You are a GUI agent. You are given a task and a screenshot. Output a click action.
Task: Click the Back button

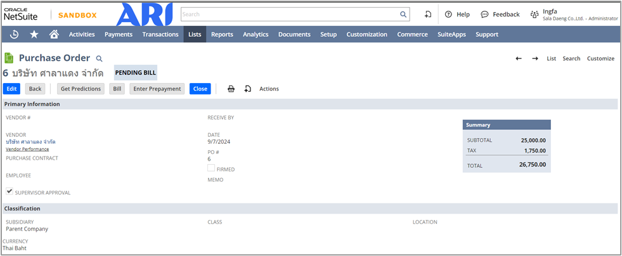coord(35,89)
